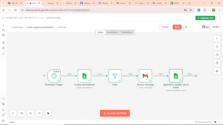The height and width of the screenshot is (125, 223).
Task: Click the trial executions progress bar
Action: coord(40,18)
